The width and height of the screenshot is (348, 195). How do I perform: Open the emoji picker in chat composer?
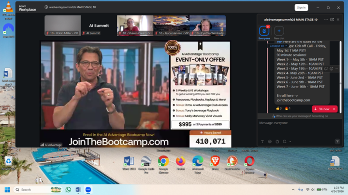pos(270,142)
